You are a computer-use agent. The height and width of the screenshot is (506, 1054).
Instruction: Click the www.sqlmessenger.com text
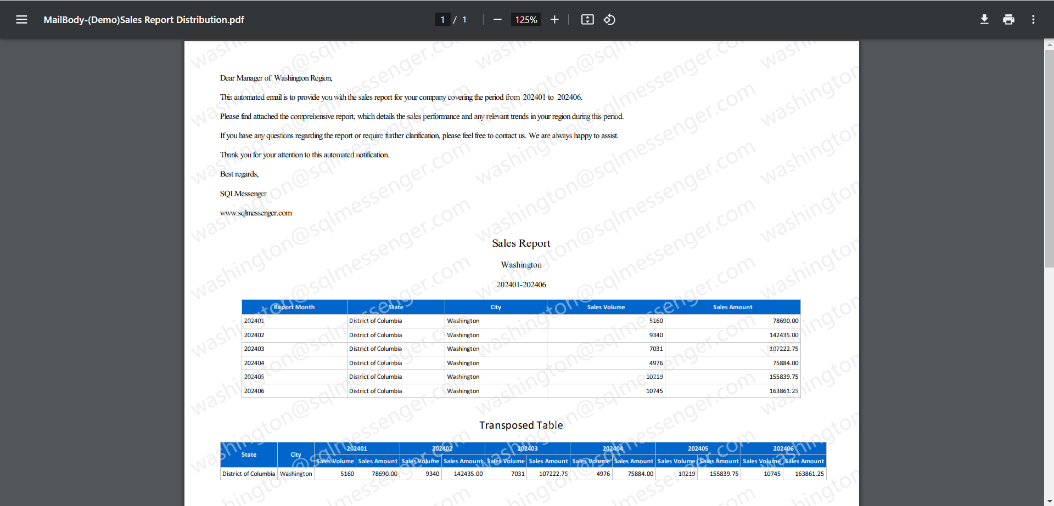(x=256, y=213)
